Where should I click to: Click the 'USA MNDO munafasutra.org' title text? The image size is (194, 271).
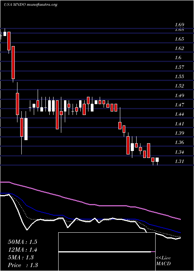(31, 5)
